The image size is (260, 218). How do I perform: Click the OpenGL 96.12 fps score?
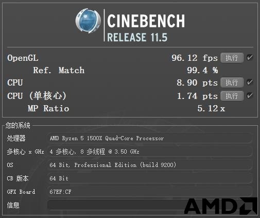[x=195, y=58]
